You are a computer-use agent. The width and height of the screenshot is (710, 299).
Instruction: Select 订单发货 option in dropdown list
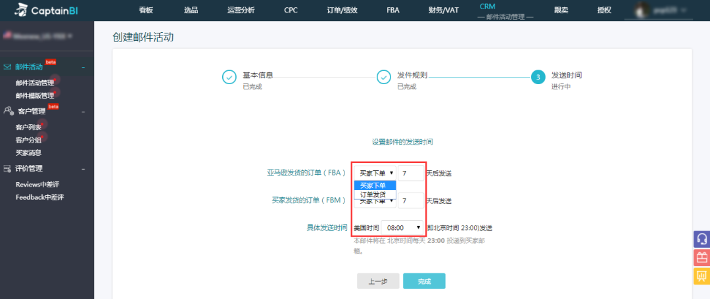[375, 195]
